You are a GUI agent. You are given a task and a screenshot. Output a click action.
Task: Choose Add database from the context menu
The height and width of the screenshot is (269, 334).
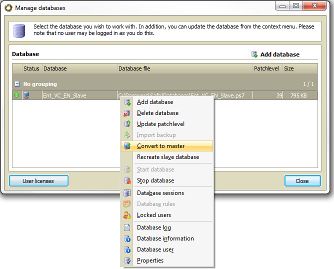pyautogui.click(x=167, y=102)
